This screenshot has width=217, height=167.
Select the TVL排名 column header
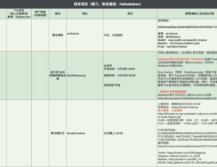19,14
